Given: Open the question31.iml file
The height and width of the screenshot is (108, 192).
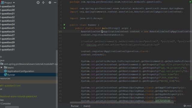Looking at the screenshot, I should (10, 85).
